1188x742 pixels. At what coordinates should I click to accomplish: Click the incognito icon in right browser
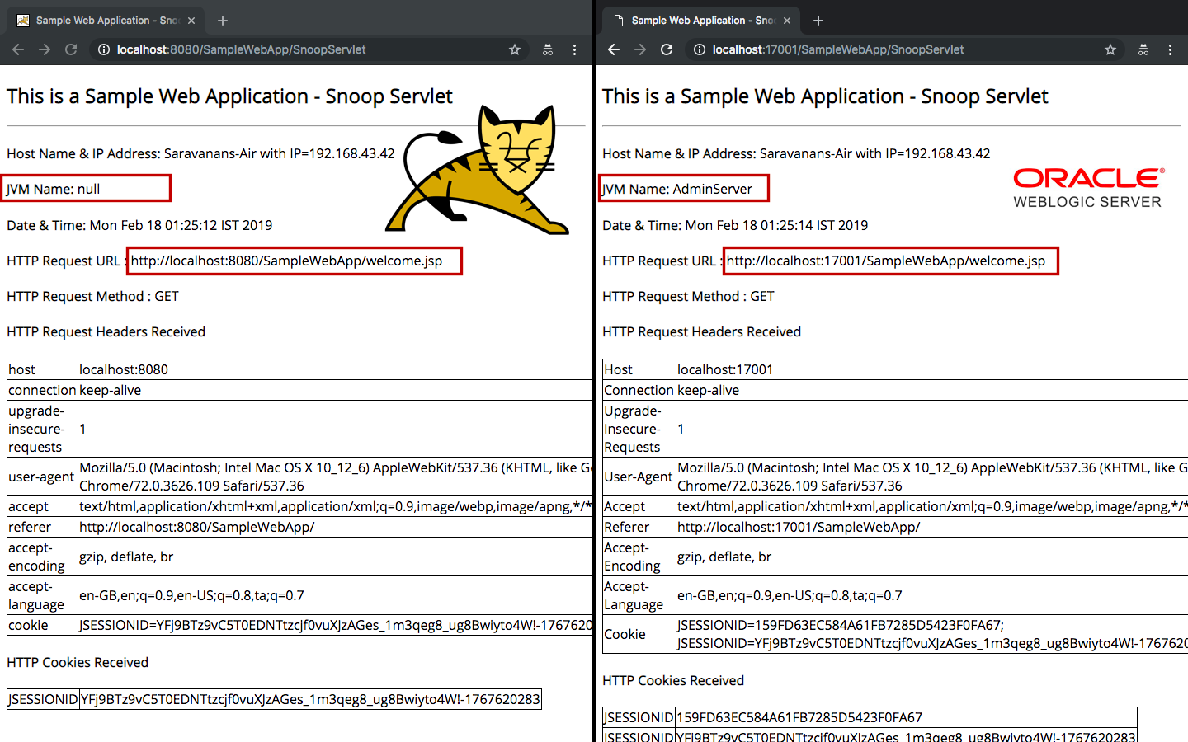click(x=1143, y=49)
